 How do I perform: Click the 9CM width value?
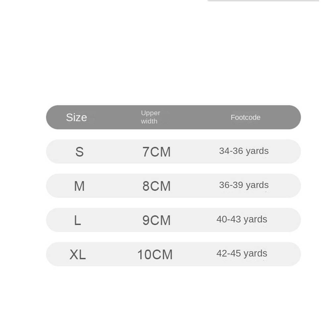(x=157, y=220)
